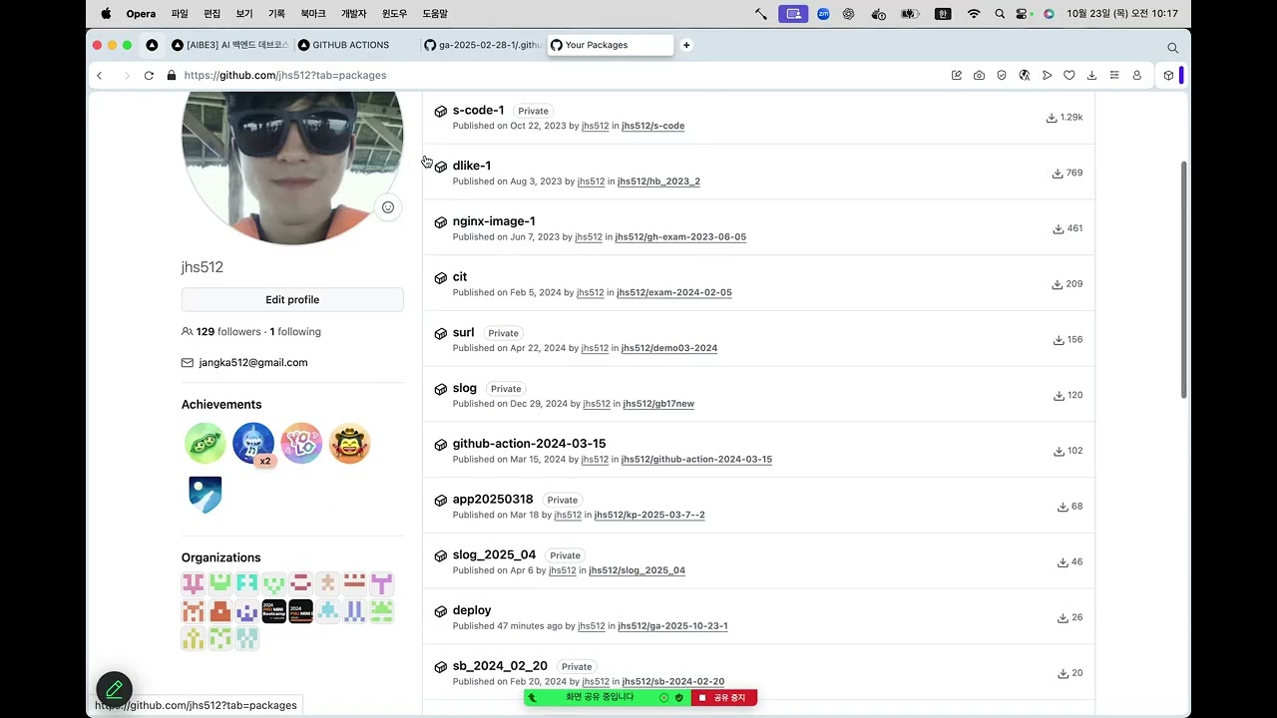Open the github-action-2024-03-15 package
The image size is (1277, 718).
(529, 444)
